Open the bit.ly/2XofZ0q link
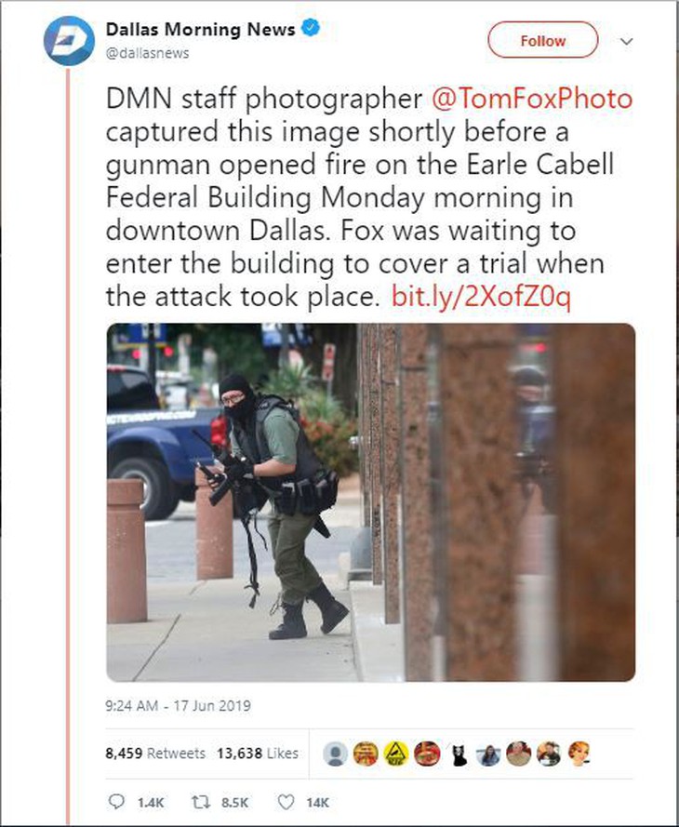The image size is (679, 827). (x=481, y=297)
